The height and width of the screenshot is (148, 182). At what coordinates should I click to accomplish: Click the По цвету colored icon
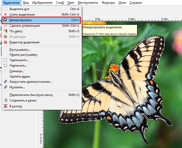point(5,31)
